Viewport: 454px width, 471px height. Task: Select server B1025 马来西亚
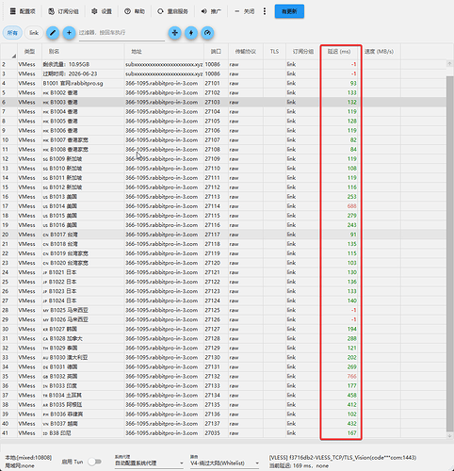click(223, 310)
